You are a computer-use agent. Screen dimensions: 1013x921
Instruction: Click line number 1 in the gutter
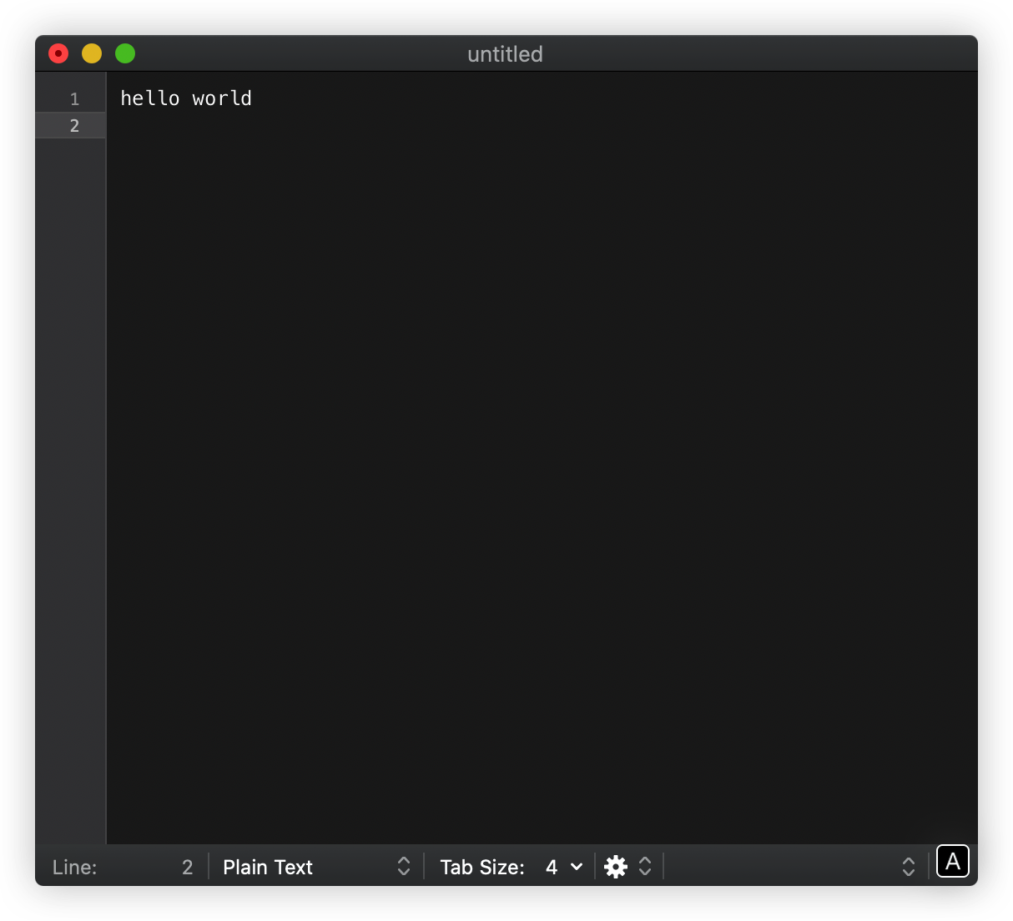[x=74, y=99]
